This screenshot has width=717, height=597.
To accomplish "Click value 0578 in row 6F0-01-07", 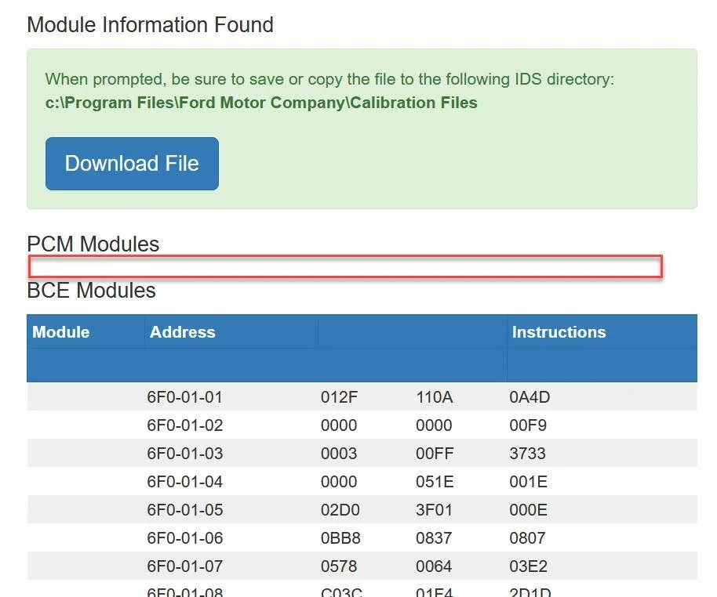I will click(339, 567).
